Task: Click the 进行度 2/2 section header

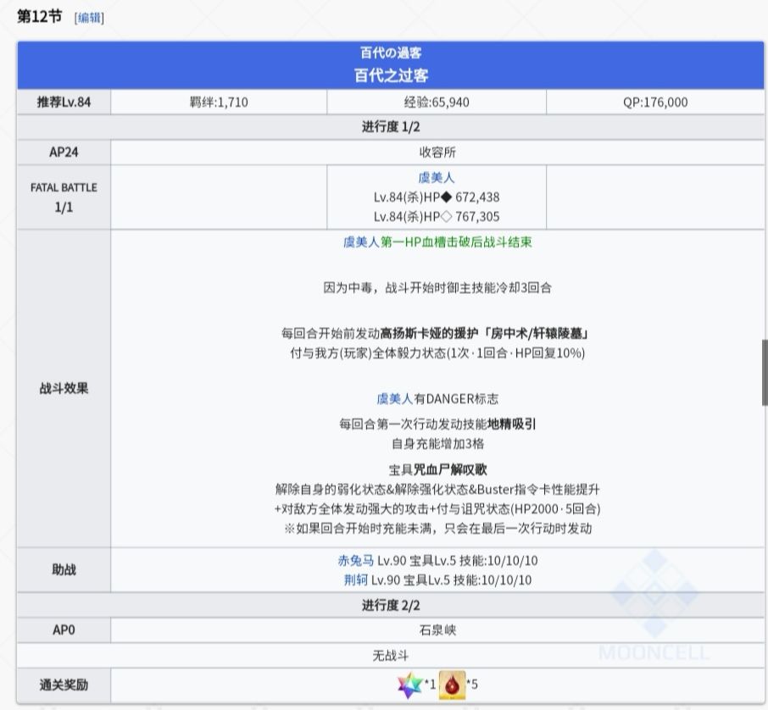Action: [391, 606]
